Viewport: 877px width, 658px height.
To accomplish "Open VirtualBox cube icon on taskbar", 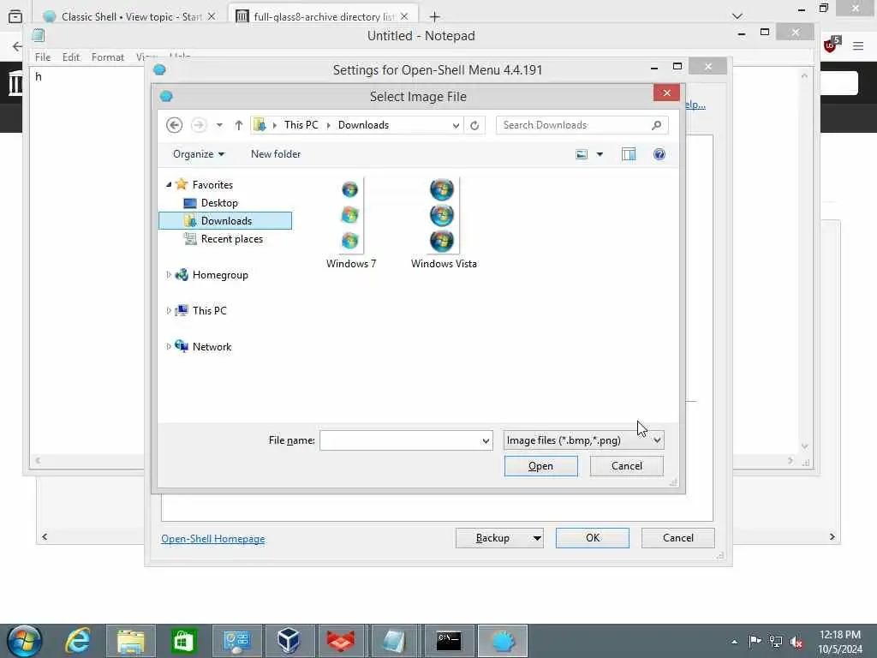I will click(x=289, y=641).
